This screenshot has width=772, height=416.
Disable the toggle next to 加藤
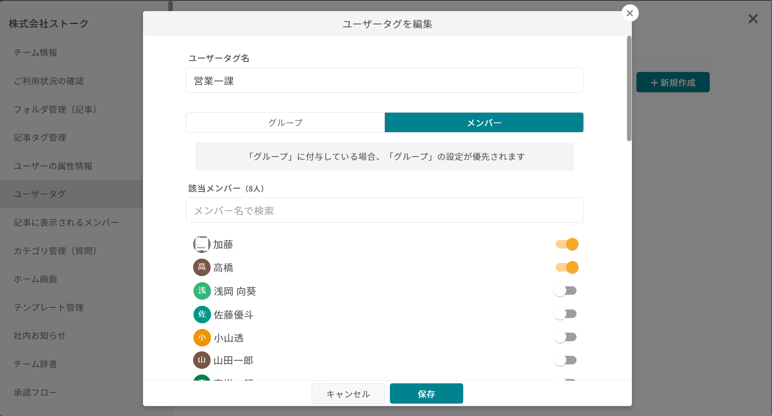pos(566,244)
